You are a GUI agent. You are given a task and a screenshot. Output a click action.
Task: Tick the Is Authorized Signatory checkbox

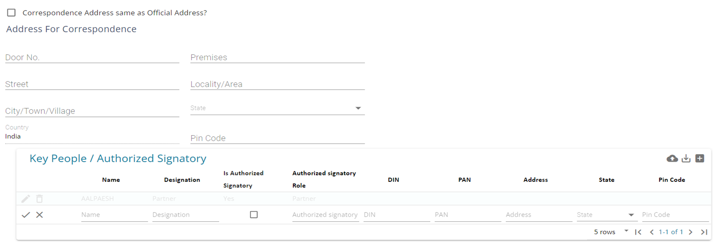tap(254, 214)
